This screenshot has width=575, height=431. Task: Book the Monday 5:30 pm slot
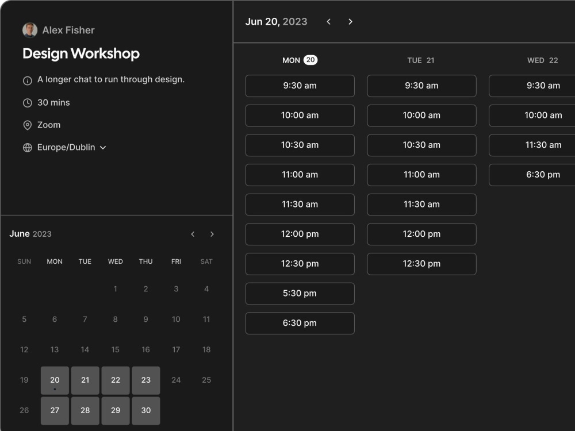pyautogui.click(x=300, y=294)
